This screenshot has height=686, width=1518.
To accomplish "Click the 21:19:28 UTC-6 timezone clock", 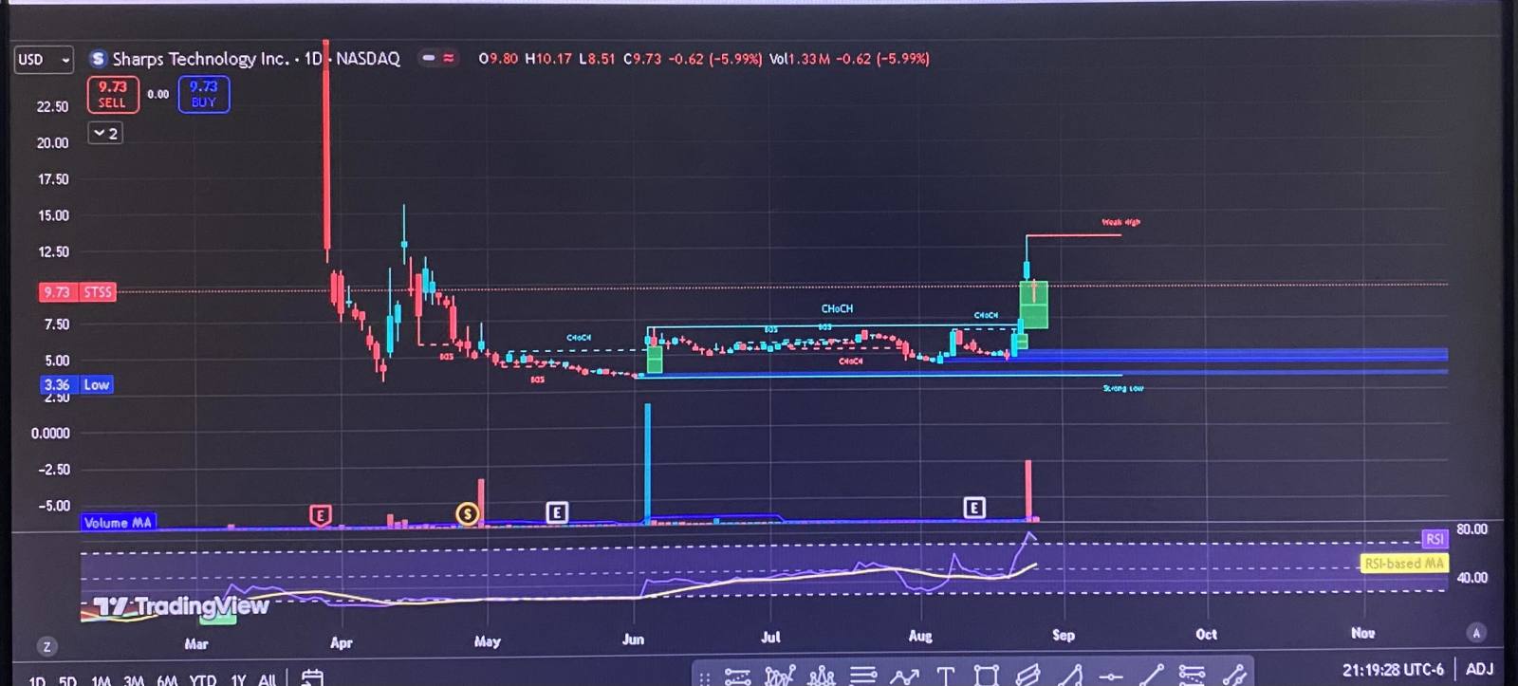I will click(x=1393, y=670).
